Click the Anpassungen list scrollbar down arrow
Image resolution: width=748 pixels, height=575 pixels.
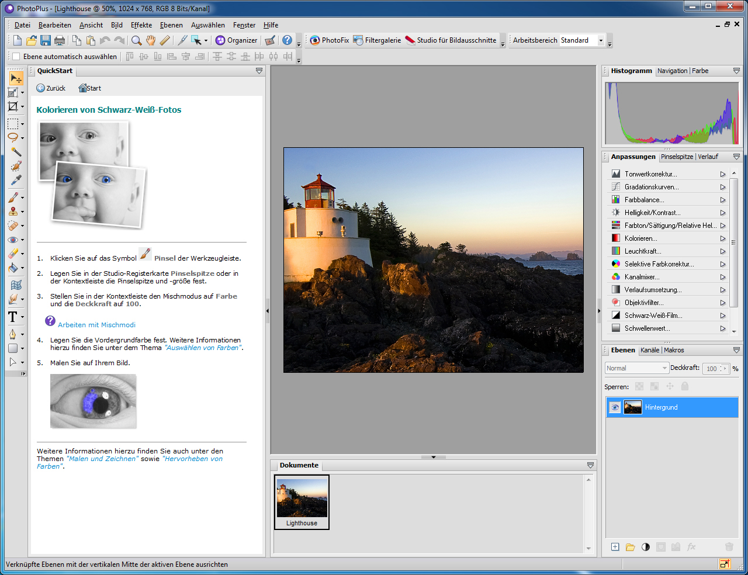pos(734,331)
